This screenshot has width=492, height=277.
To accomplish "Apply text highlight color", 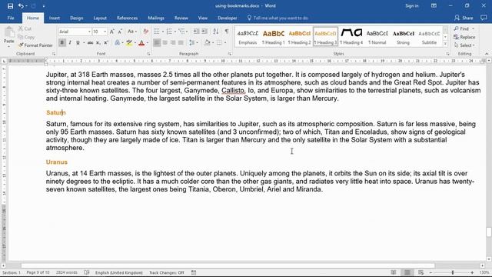I will tap(129, 43).
